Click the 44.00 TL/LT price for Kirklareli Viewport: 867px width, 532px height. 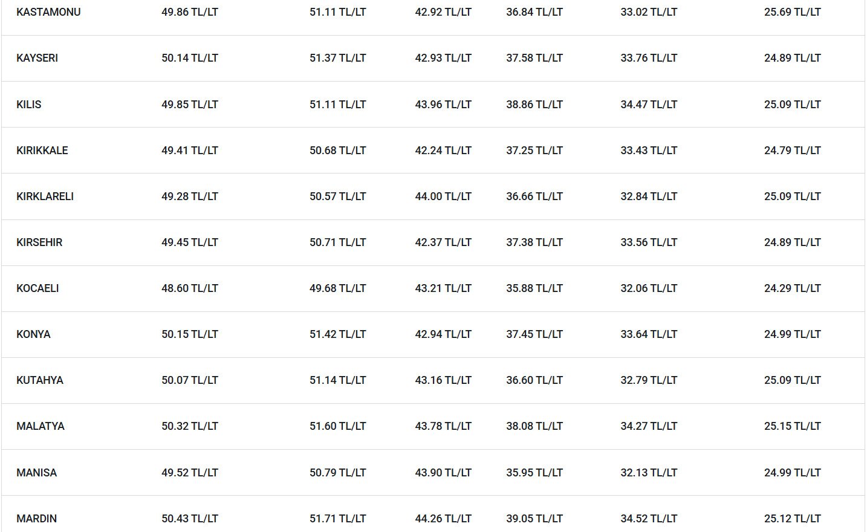click(x=443, y=196)
